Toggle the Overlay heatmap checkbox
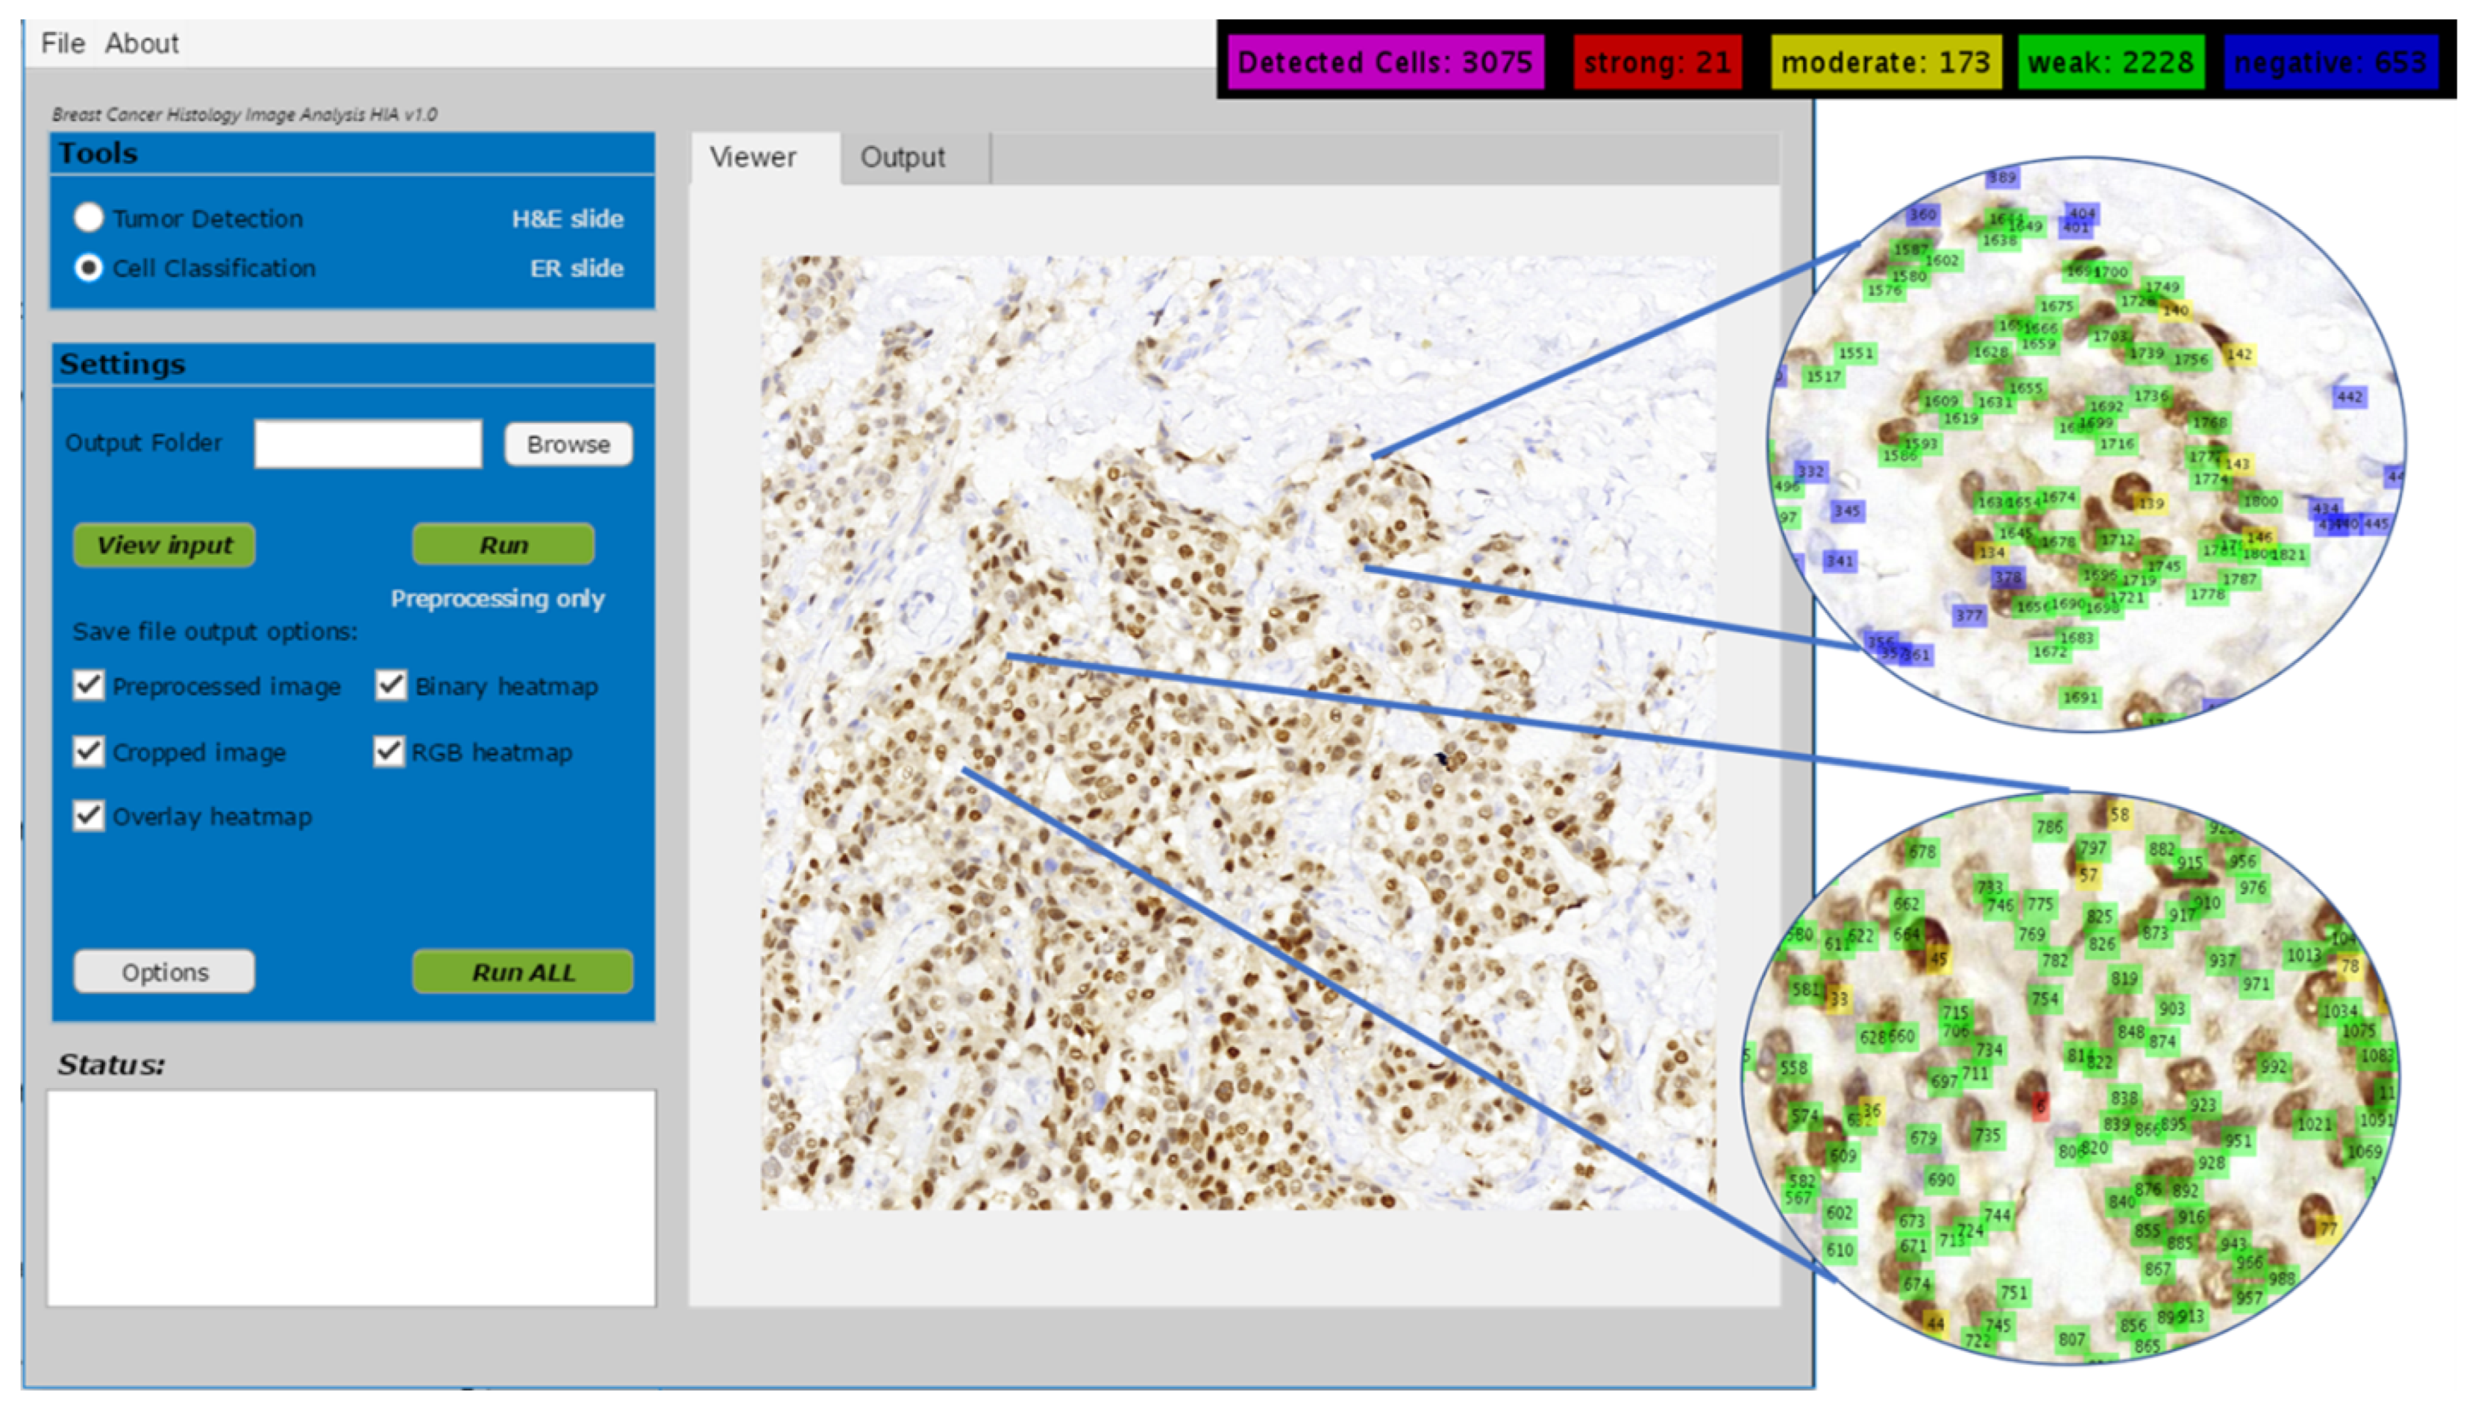The image size is (2472, 1414). coord(88,816)
